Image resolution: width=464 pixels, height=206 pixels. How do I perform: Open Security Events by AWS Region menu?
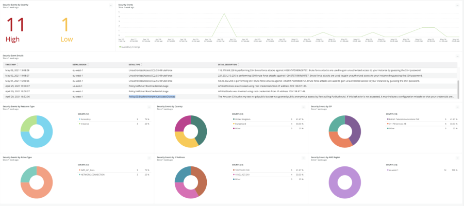point(458,158)
